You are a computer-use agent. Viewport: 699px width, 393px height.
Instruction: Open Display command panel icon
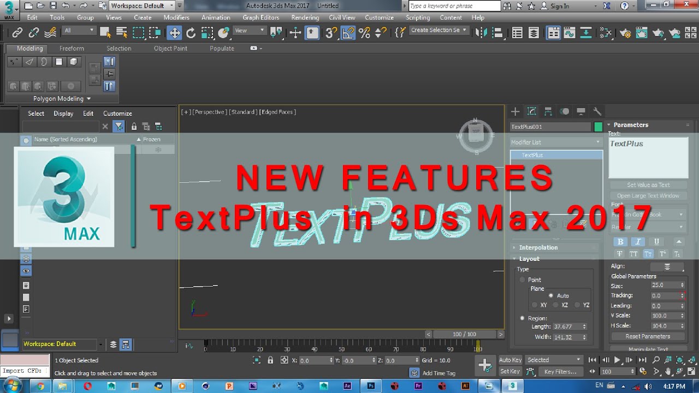[580, 111]
